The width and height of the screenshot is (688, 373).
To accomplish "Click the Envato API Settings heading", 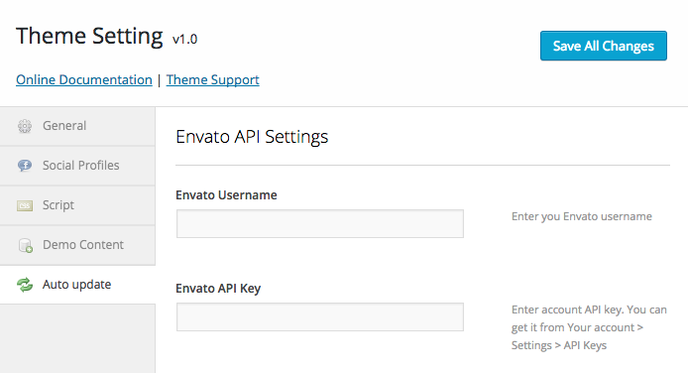I will coord(252,137).
